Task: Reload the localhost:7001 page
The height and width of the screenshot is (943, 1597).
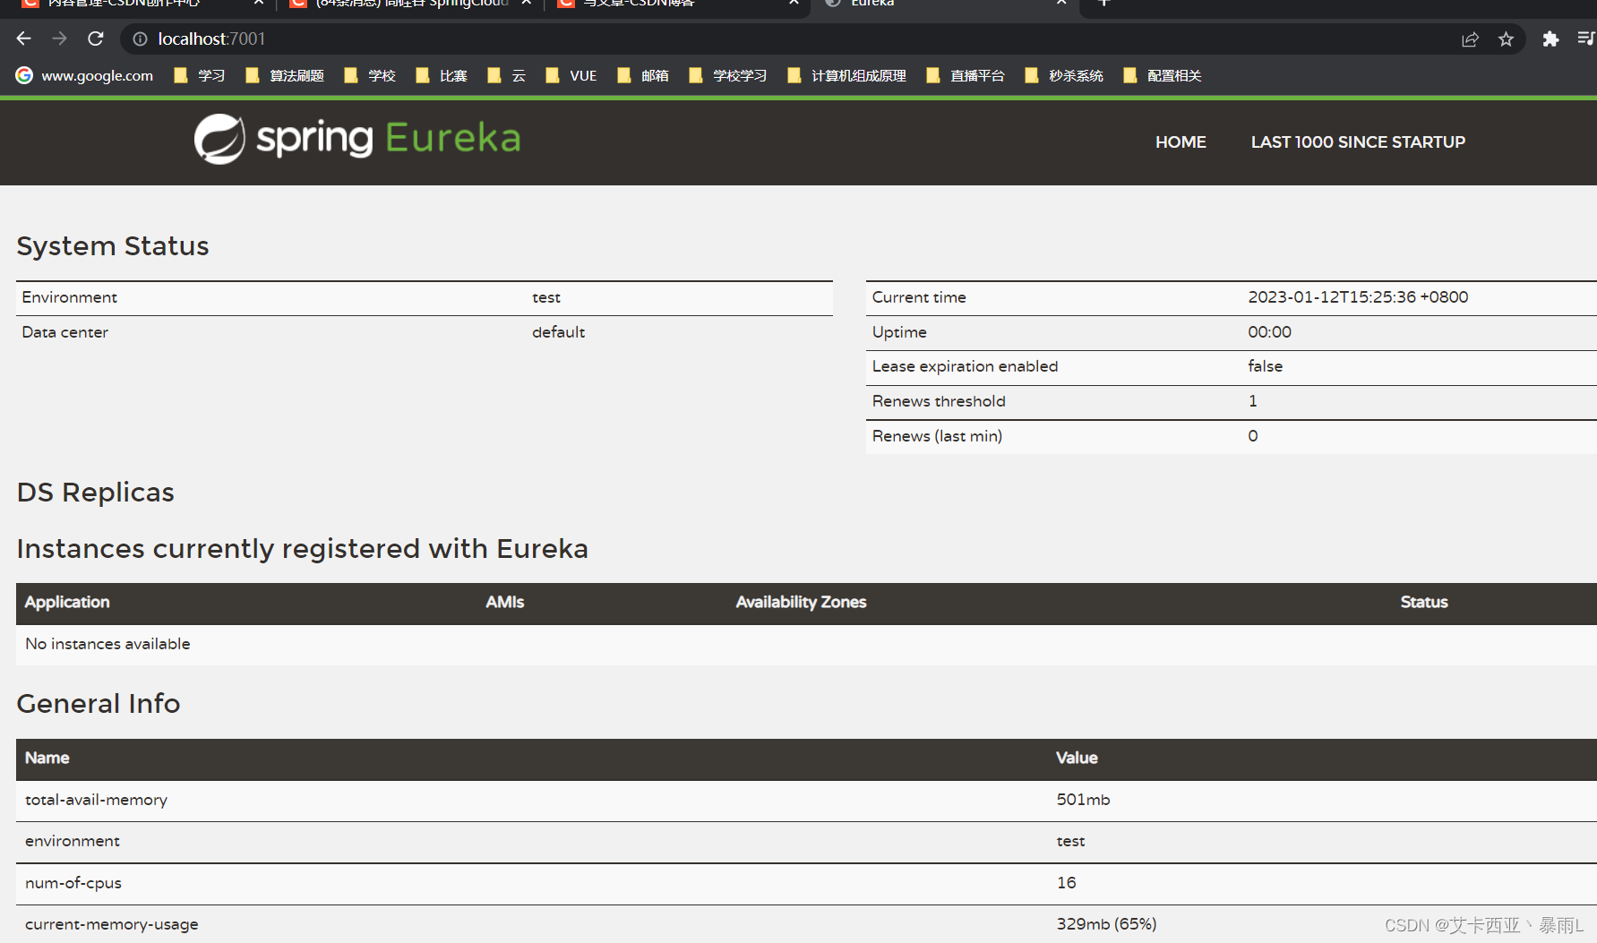Action: point(96,39)
